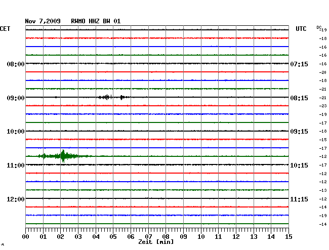Click minute tick label "07"
This screenshot has width=329, height=250.
[x=148, y=237]
